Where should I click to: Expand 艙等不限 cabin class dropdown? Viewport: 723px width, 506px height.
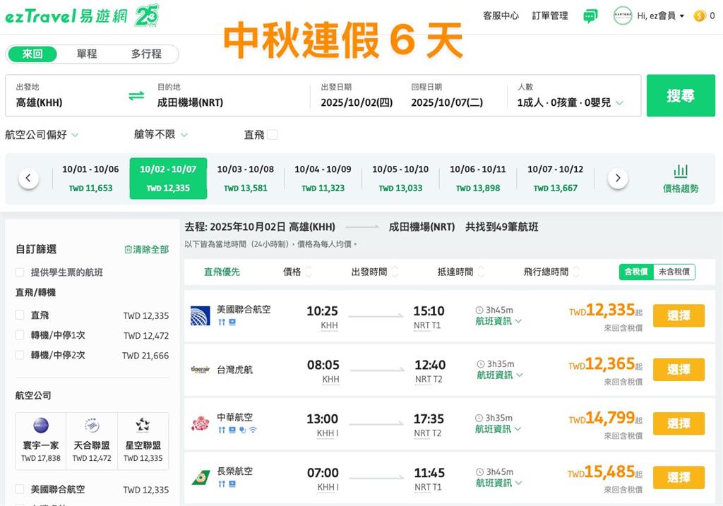pos(161,135)
